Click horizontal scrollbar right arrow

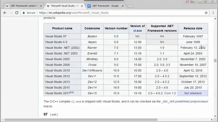click(x=212, y=120)
